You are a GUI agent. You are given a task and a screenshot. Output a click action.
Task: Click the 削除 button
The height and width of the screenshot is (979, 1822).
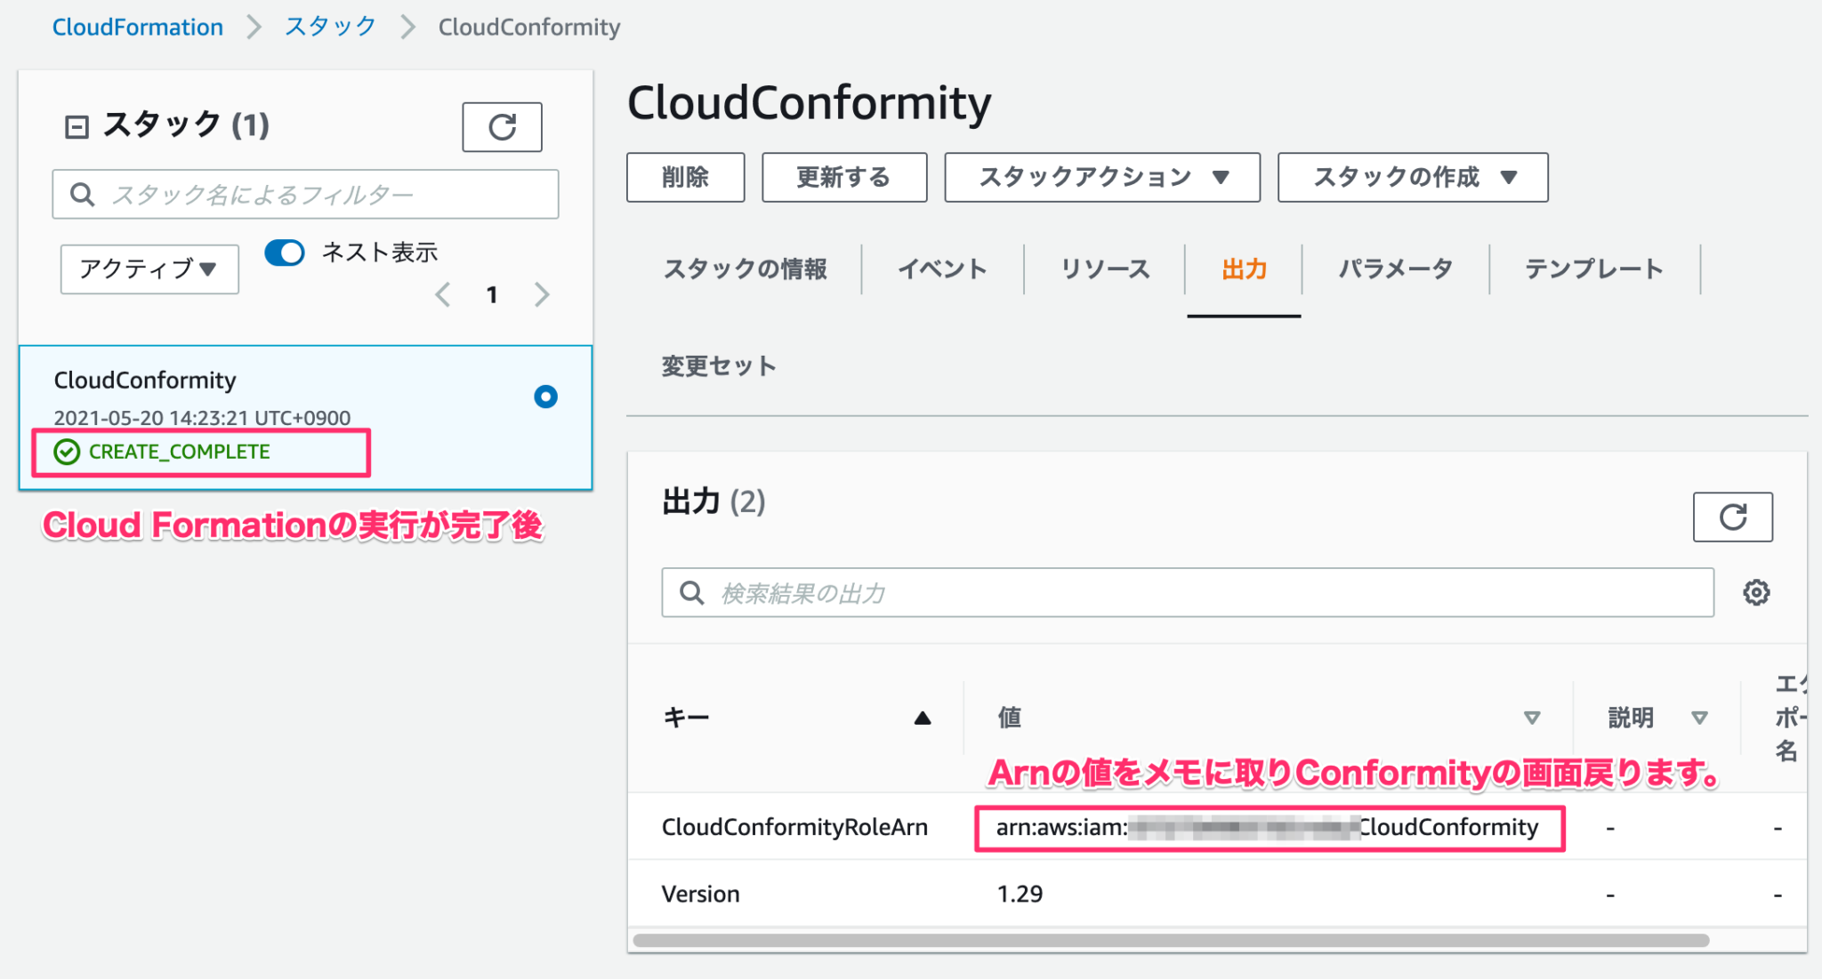click(685, 177)
